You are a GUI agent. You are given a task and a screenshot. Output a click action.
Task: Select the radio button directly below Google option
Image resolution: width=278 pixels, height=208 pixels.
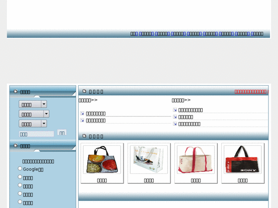click(x=20, y=177)
